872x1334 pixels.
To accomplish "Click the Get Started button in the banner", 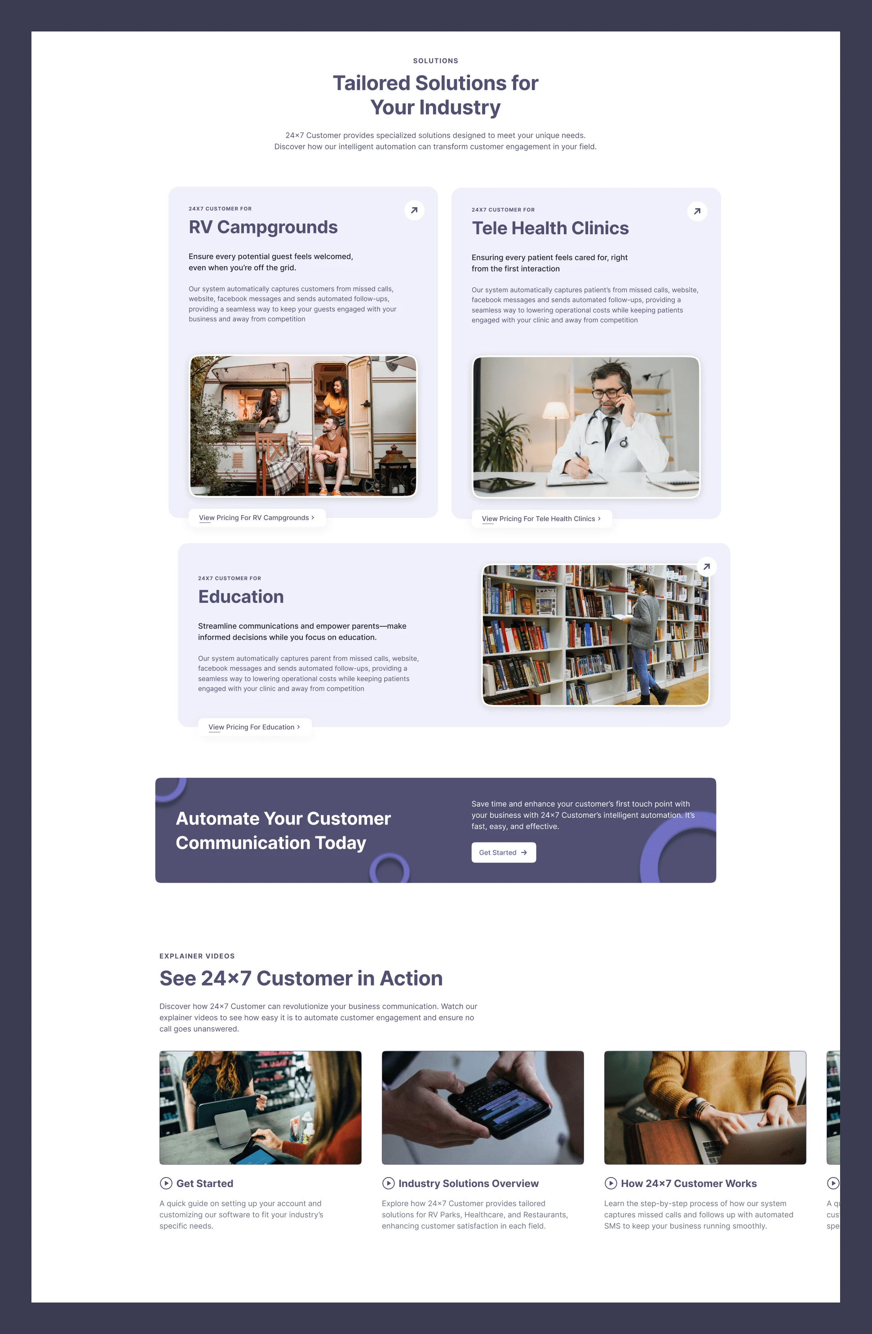I will [503, 852].
